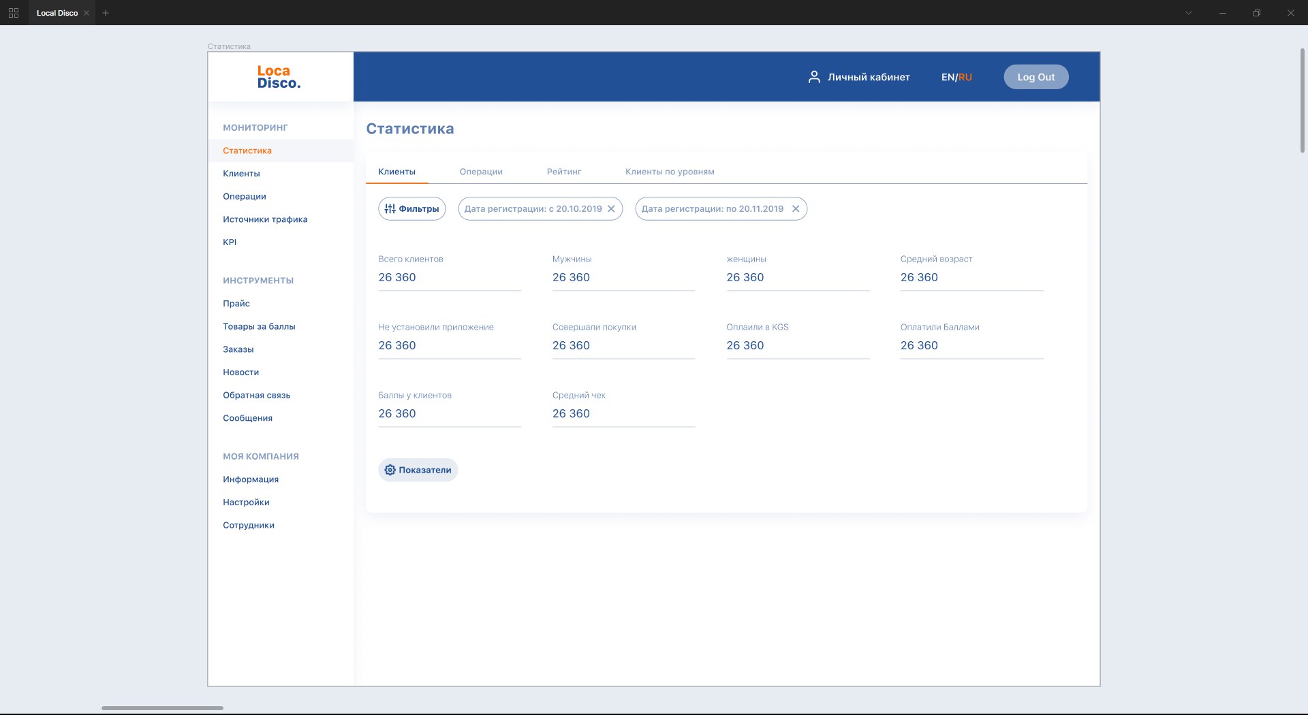Switch language to EN
This screenshot has width=1308, height=715.
coord(948,77)
